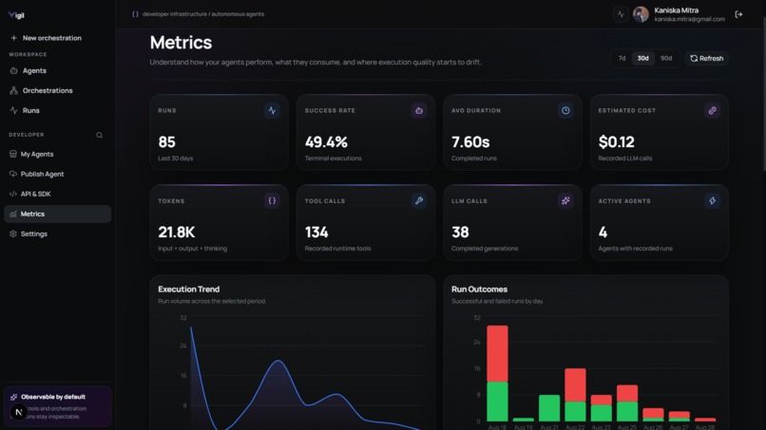This screenshot has width=766, height=430.
Task: Click the search icon beside Developer heading
Action: 99,135
